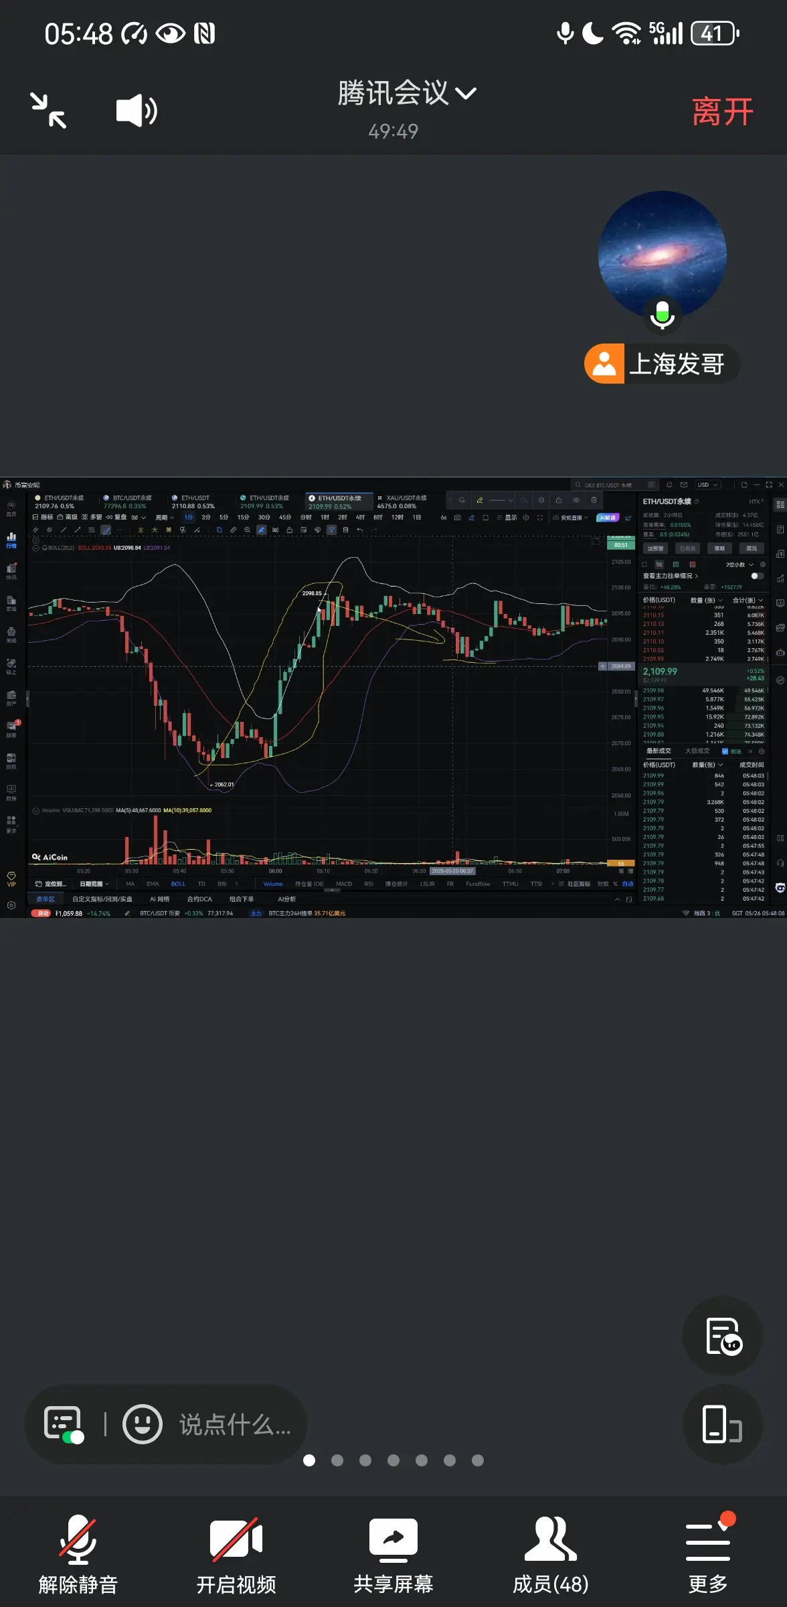Switch to the AI分析 tab
The width and height of the screenshot is (787, 1607).
pos(286,899)
